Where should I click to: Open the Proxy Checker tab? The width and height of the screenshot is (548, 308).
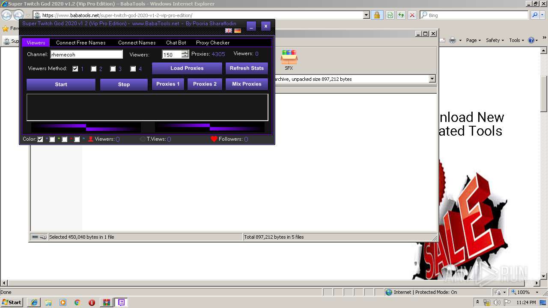pos(213,43)
